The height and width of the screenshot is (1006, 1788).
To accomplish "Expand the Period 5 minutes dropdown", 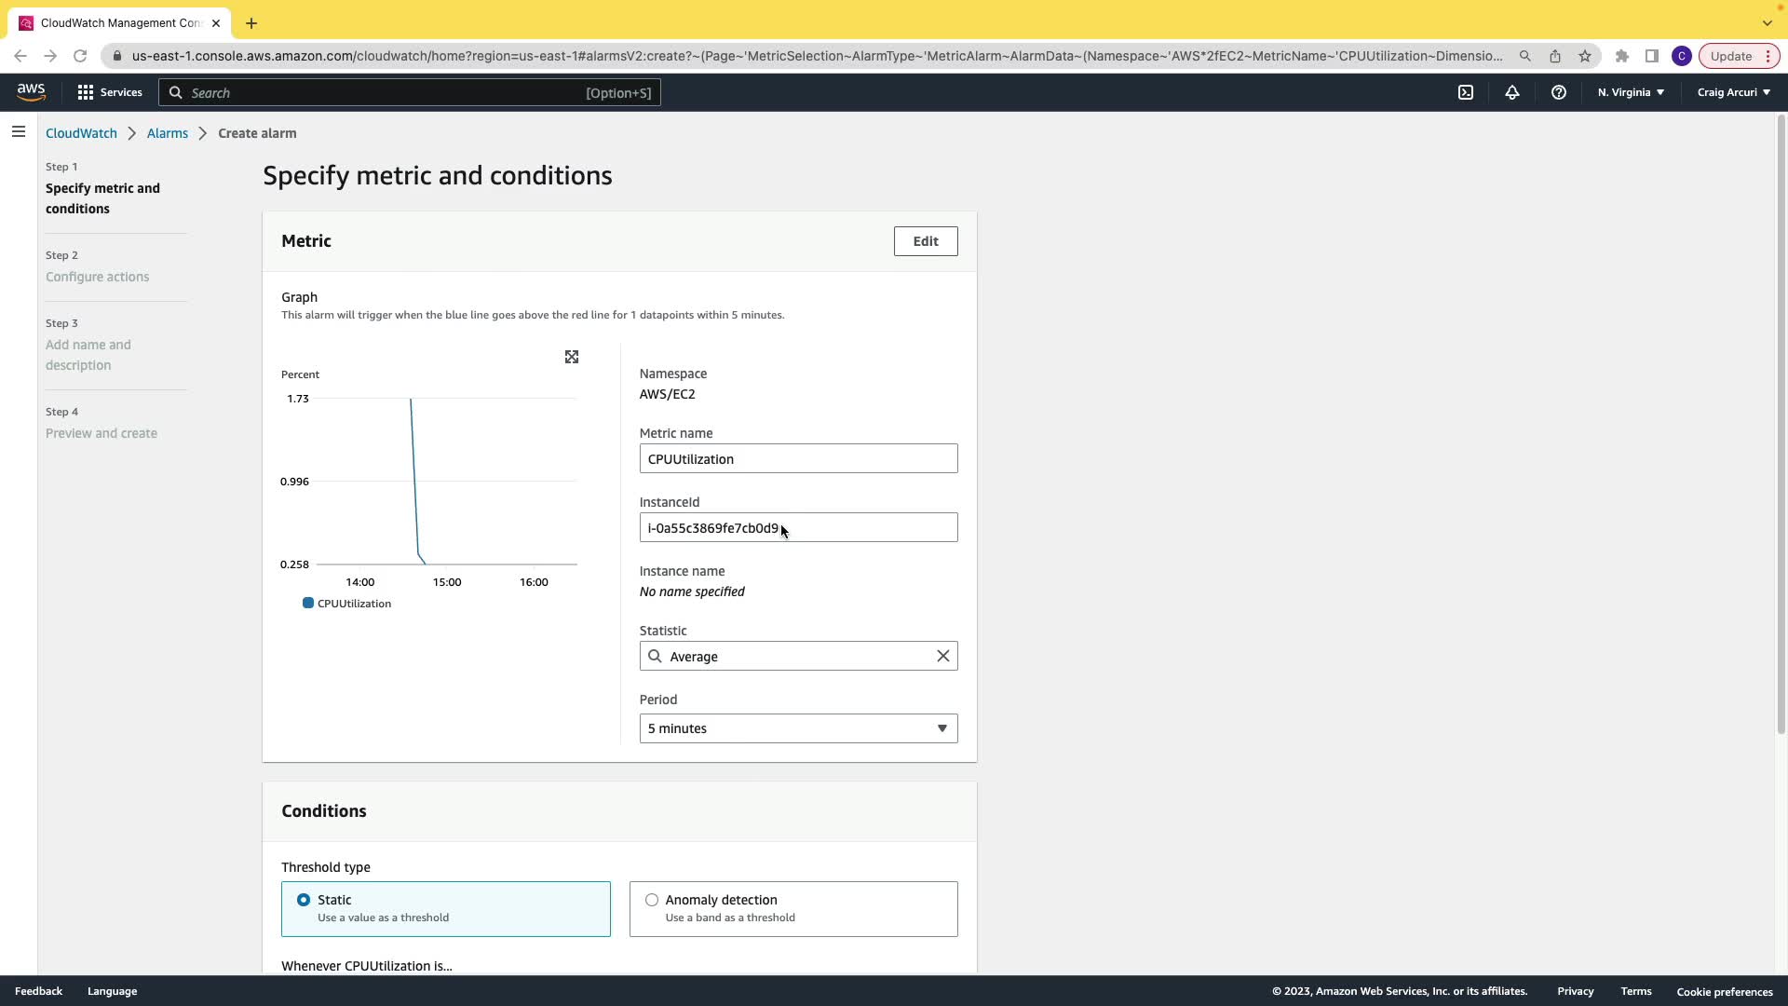I will (x=798, y=728).
